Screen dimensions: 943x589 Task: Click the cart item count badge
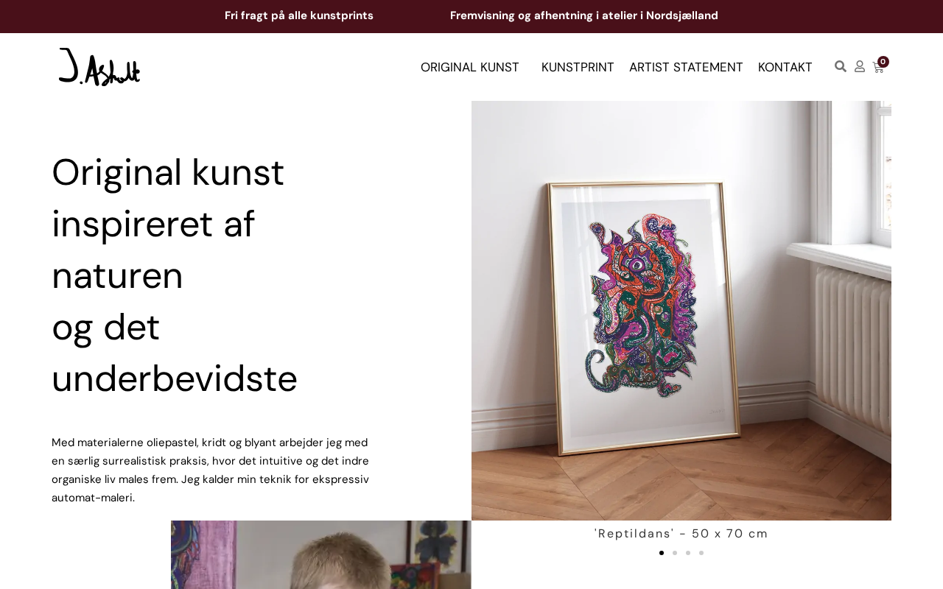click(x=883, y=62)
